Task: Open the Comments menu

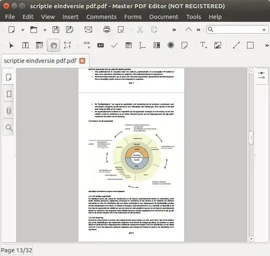Action: (101, 17)
